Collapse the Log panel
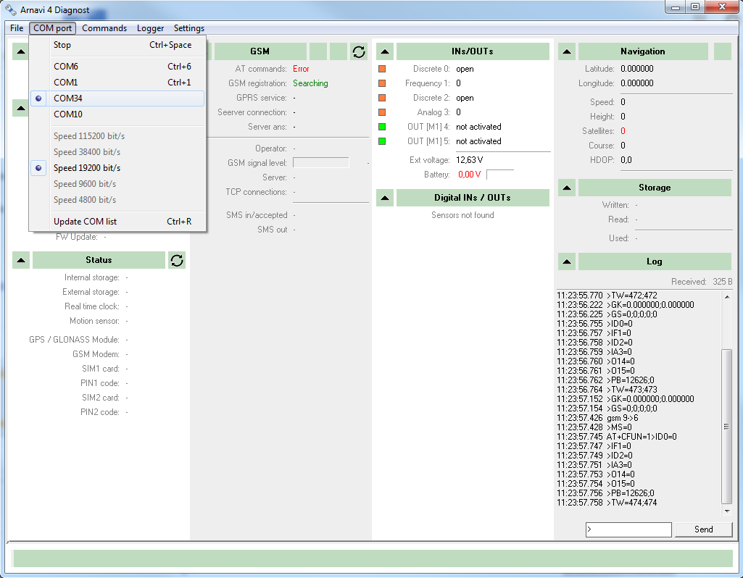743x578 pixels. (x=567, y=261)
